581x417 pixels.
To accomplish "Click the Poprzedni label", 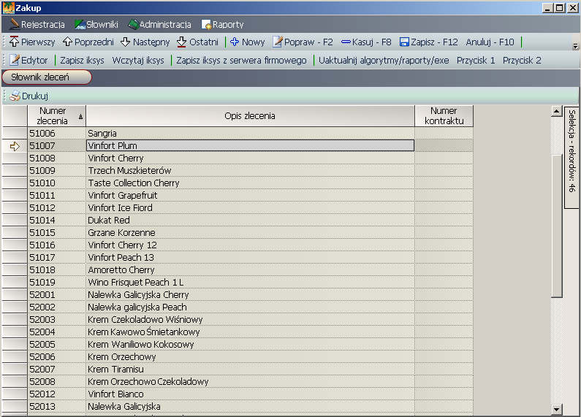I will pos(94,42).
